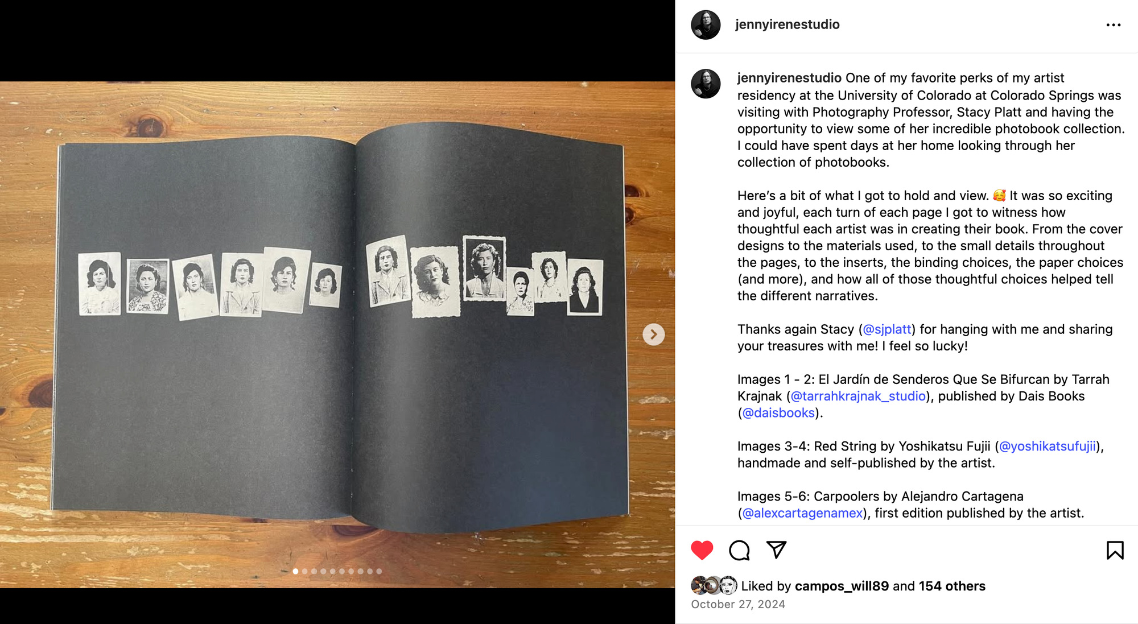Open @yoshikatsufujii profile mention
1138x624 pixels.
(1048, 447)
